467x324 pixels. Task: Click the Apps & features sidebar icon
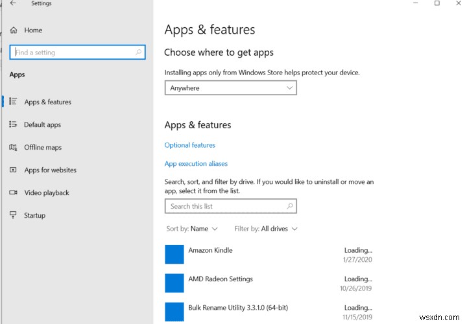pyautogui.click(x=13, y=102)
